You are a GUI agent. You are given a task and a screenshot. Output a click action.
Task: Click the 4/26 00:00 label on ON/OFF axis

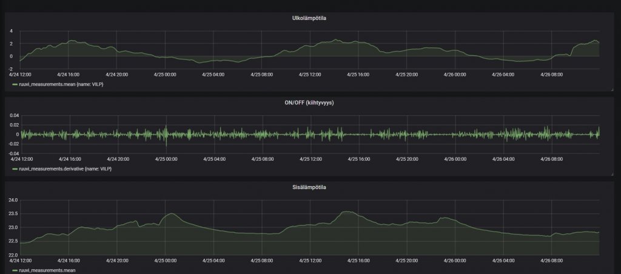(x=455, y=159)
